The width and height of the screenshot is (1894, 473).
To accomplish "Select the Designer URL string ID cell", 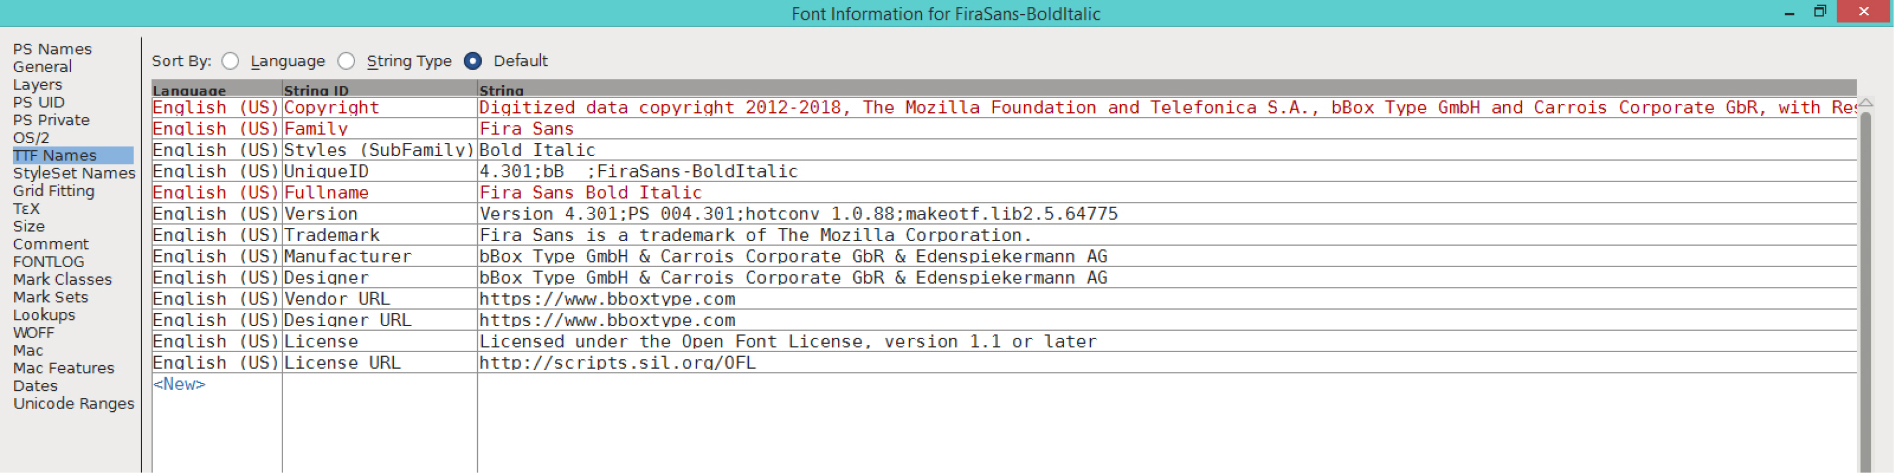I will coord(380,320).
